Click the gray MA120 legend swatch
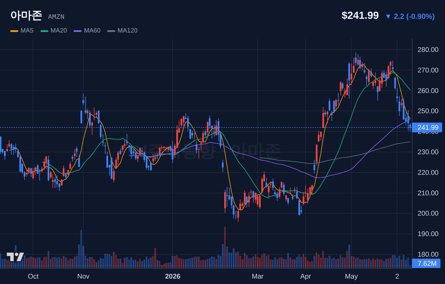445x284 pixels. pyautogui.click(x=111, y=31)
